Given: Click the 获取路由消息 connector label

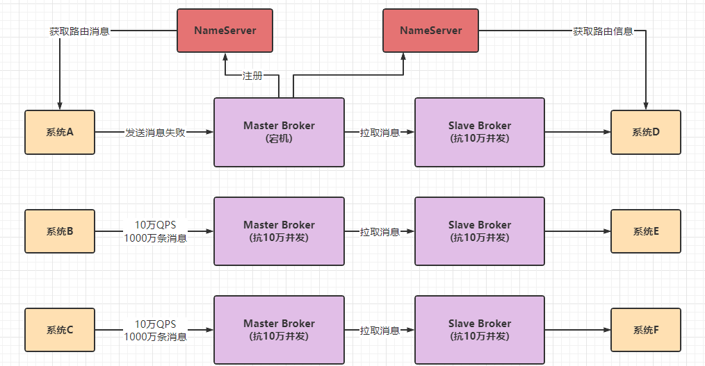Looking at the screenshot, I should coord(79,31).
